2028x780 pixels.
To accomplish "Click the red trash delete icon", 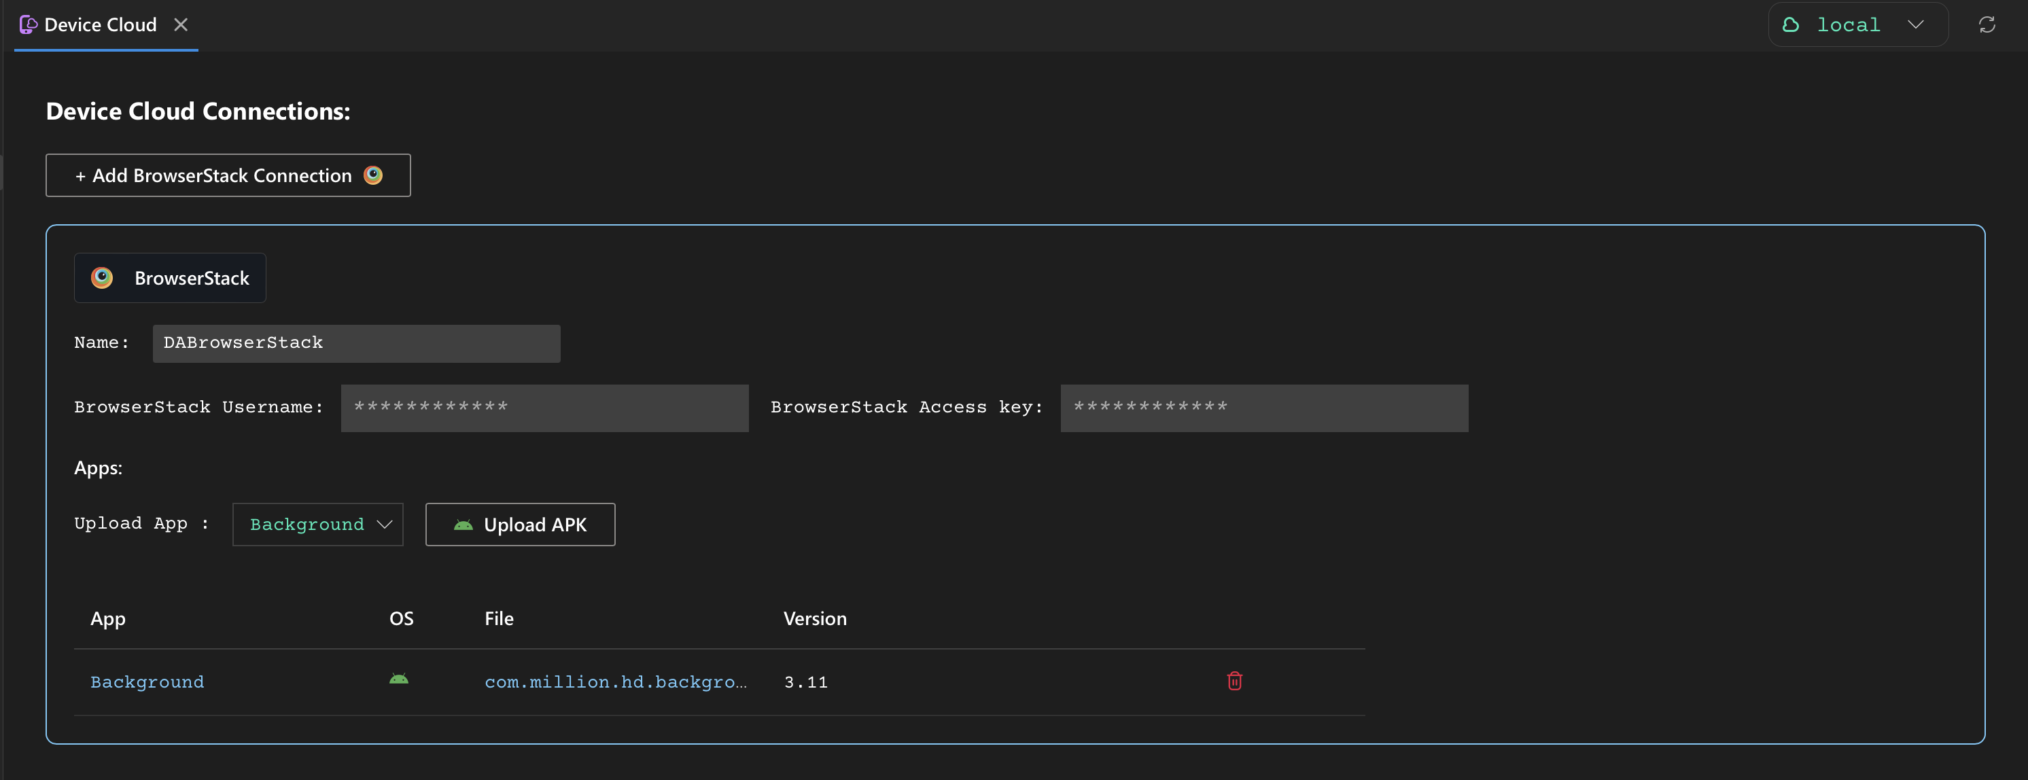I will coord(1234,681).
